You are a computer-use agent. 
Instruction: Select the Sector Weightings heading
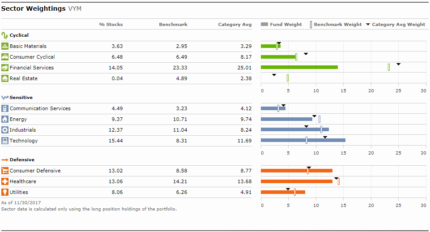coord(34,9)
